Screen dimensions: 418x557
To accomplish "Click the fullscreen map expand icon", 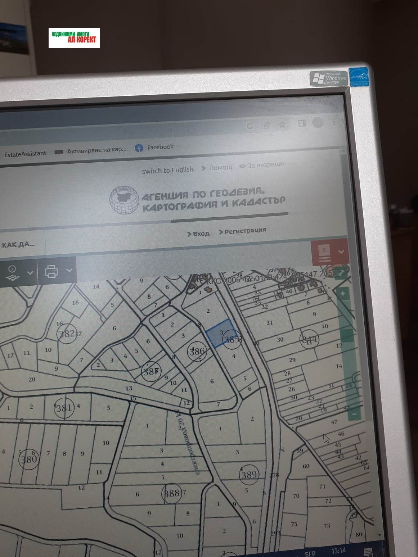I will (340, 272).
